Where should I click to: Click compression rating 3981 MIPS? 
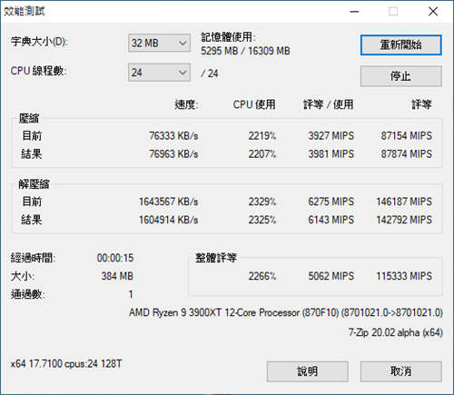tap(331, 153)
